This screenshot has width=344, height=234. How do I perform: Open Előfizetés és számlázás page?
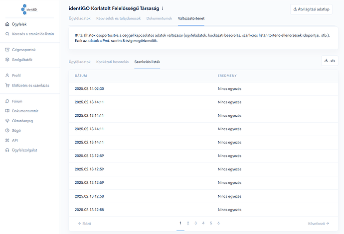30,85
